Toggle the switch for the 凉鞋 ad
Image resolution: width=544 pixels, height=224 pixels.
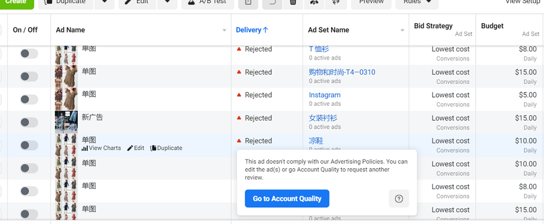point(29,145)
